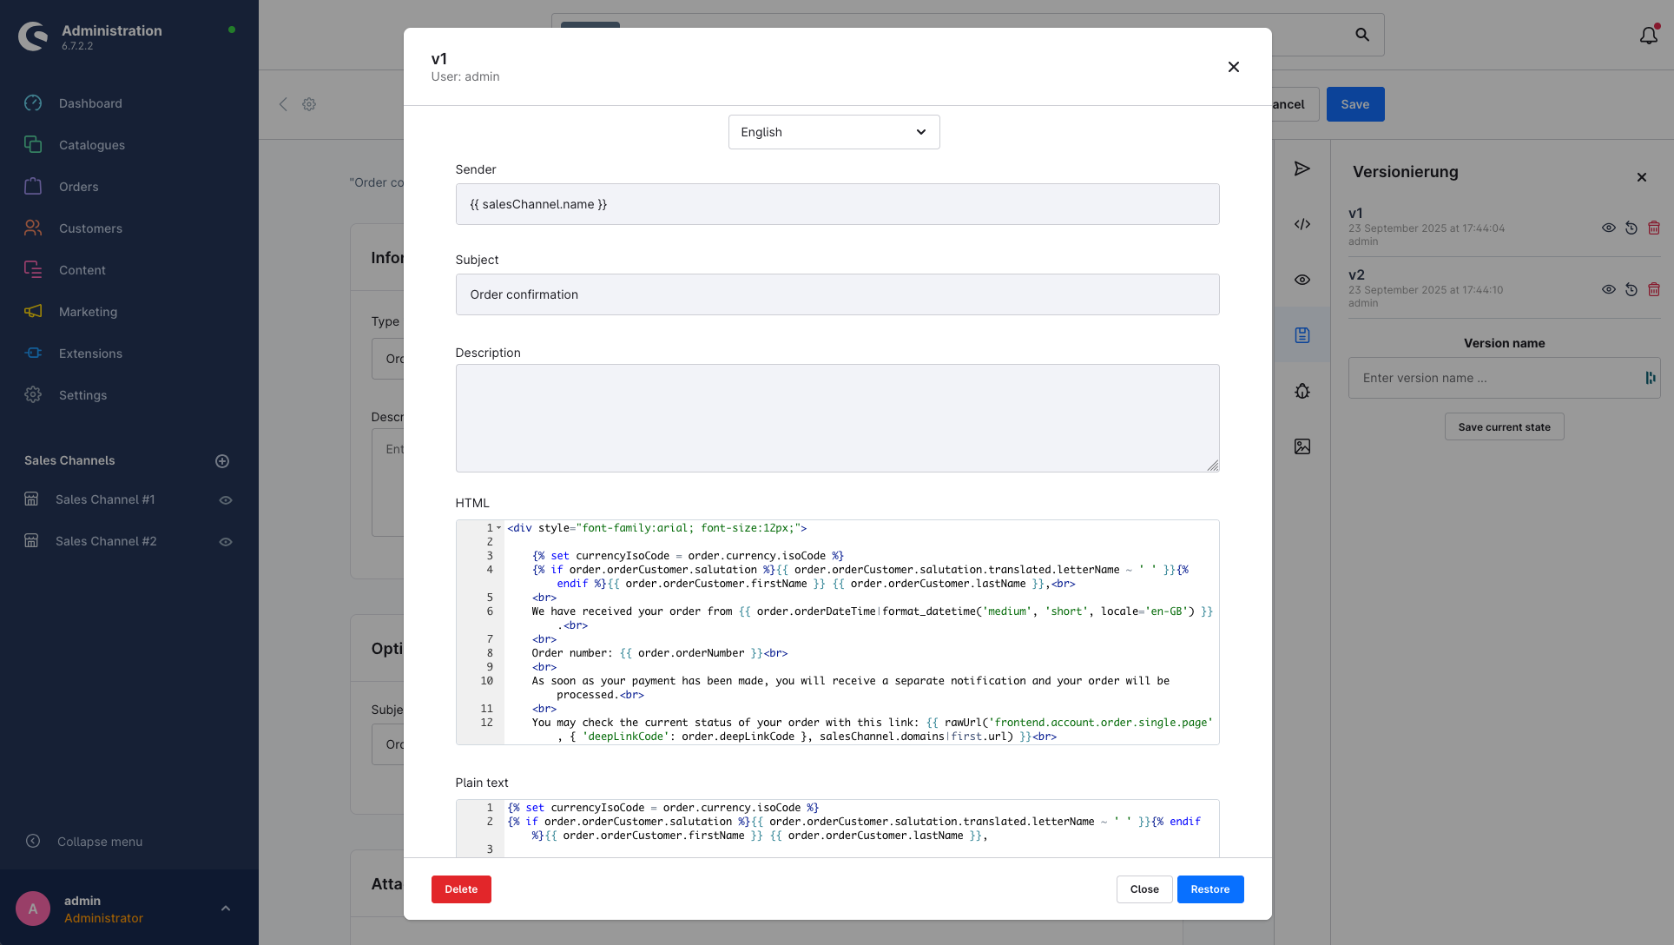
Task: Click the red Delete button
Action: (x=461, y=889)
